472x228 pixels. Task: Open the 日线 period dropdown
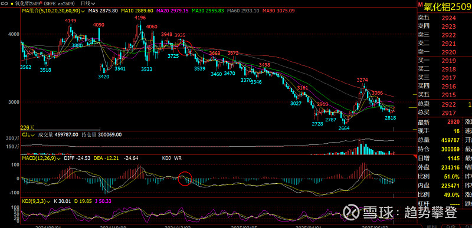[88, 4]
